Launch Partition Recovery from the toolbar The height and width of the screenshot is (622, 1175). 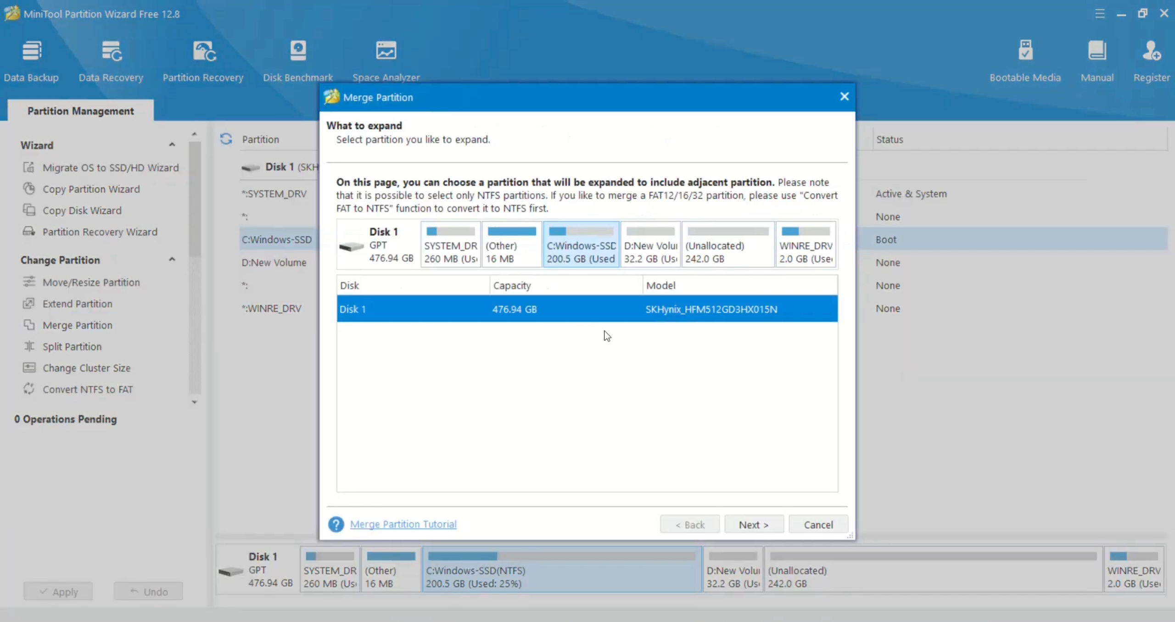pyautogui.click(x=203, y=51)
